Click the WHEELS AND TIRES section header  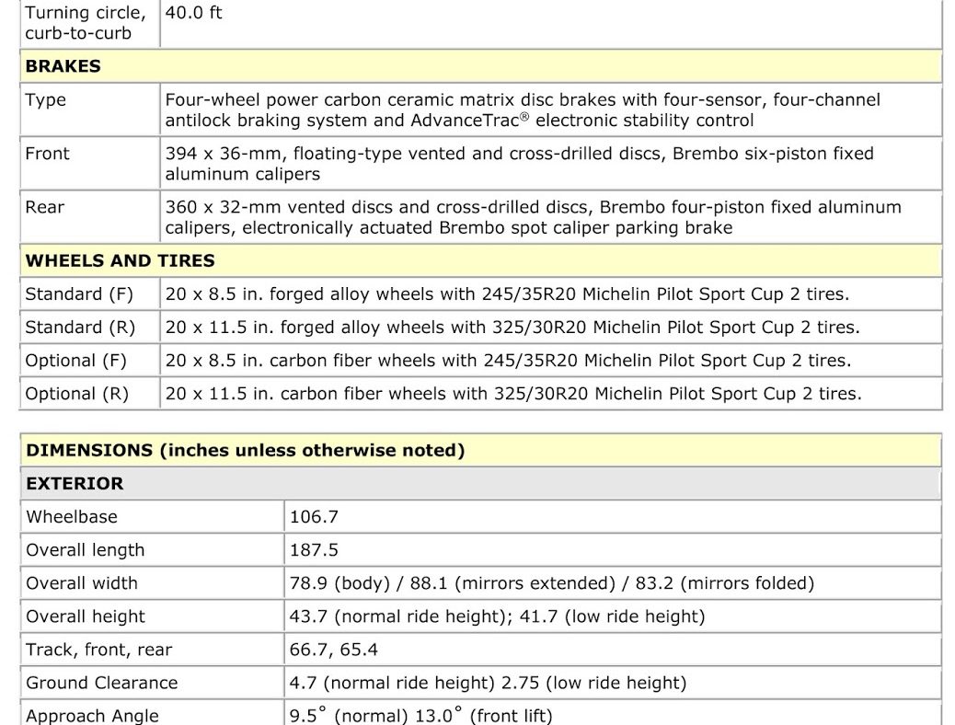pyautogui.click(x=481, y=260)
